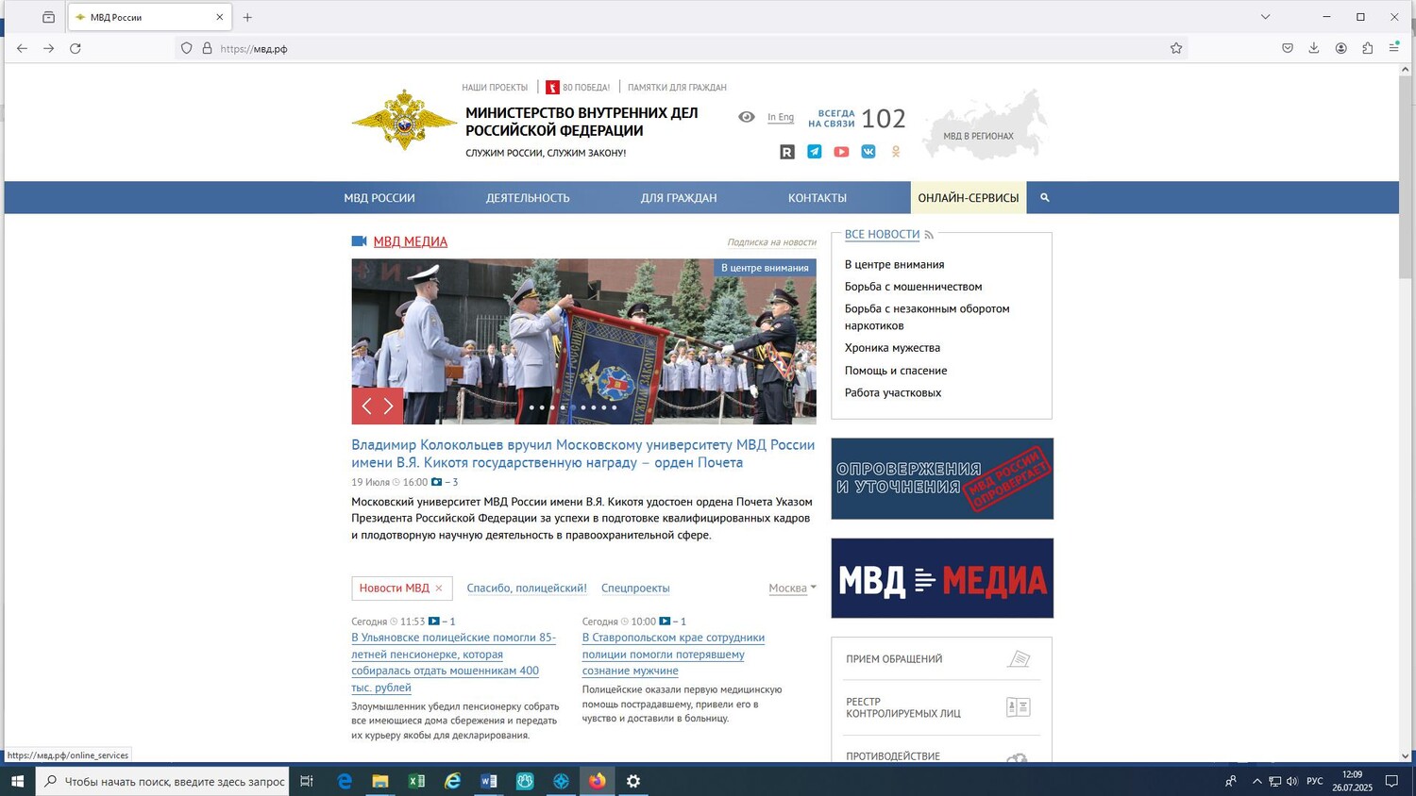Click the search magnifier in navigation bar
Viewport: 1416px width, 796px height.
coord(1045,198)
